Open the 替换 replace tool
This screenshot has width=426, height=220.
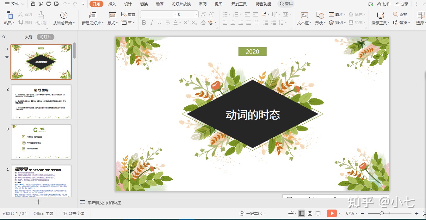pos(400,22)
